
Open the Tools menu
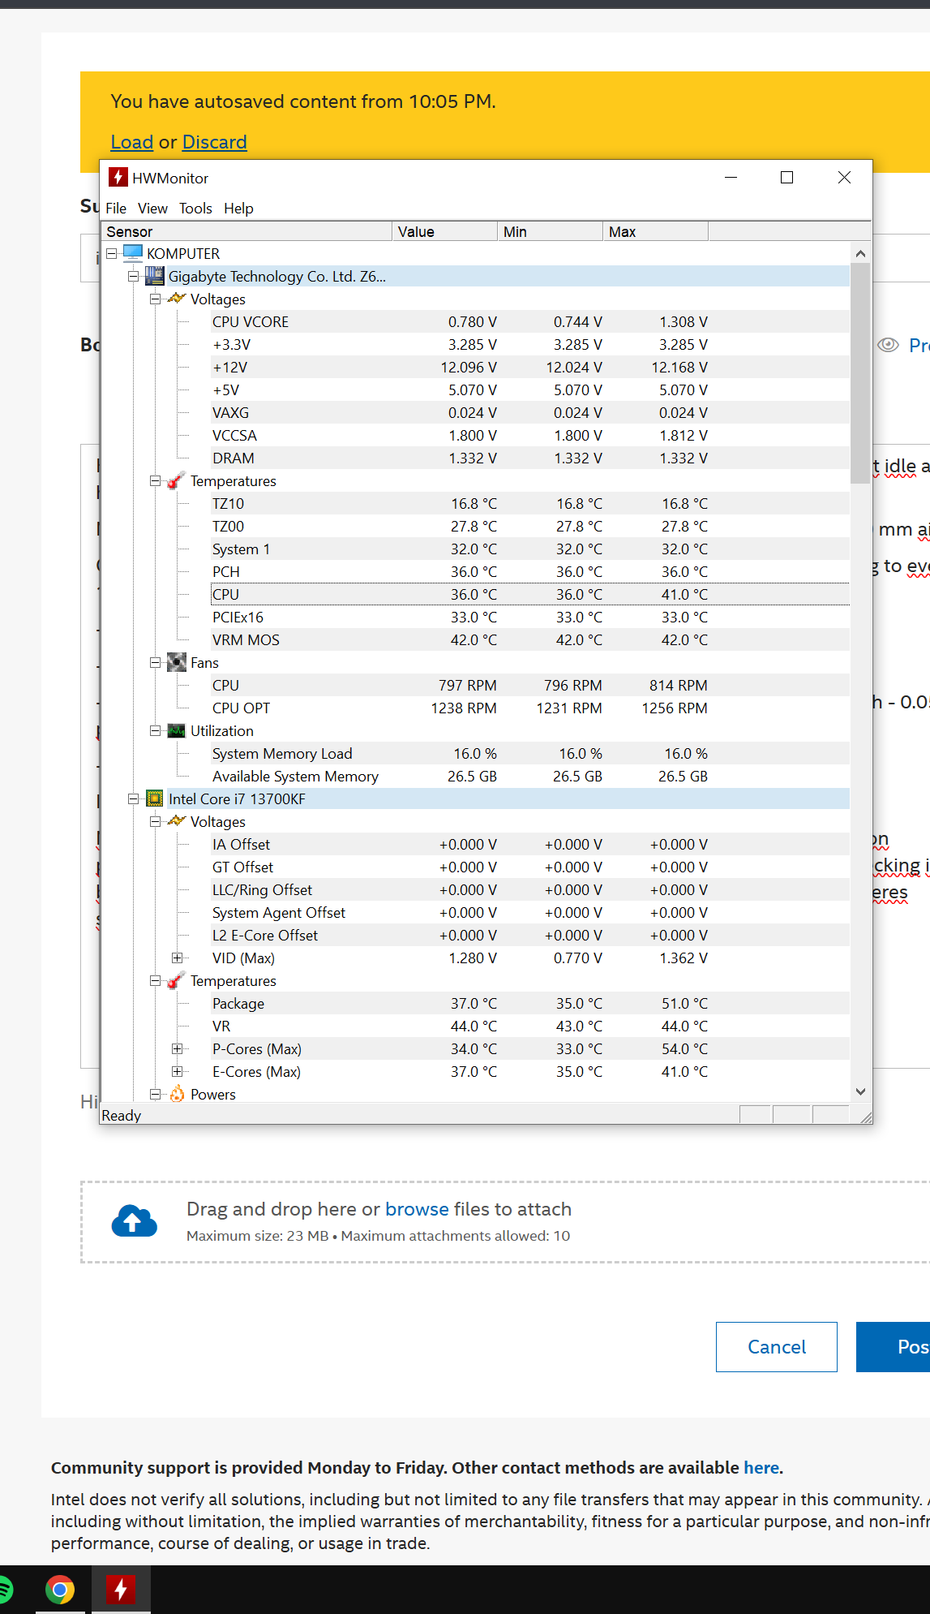[195, 209]
